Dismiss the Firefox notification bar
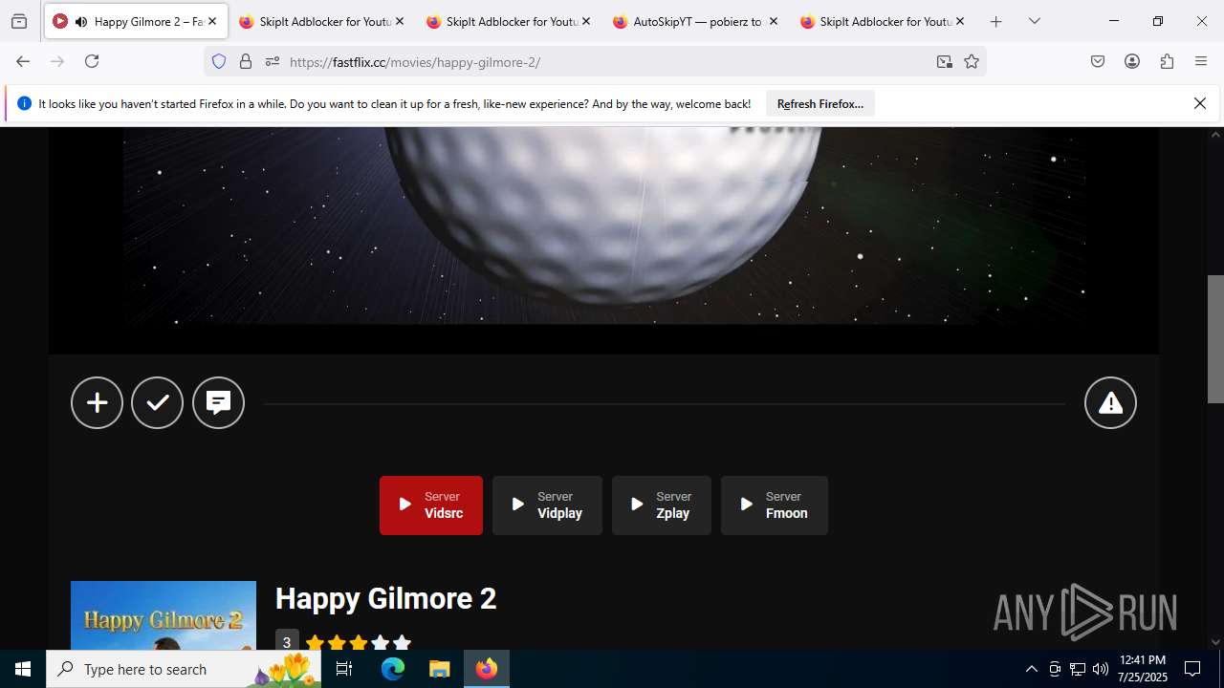This screenshot has width=1224, height=688. click(x=1199, y=103)
